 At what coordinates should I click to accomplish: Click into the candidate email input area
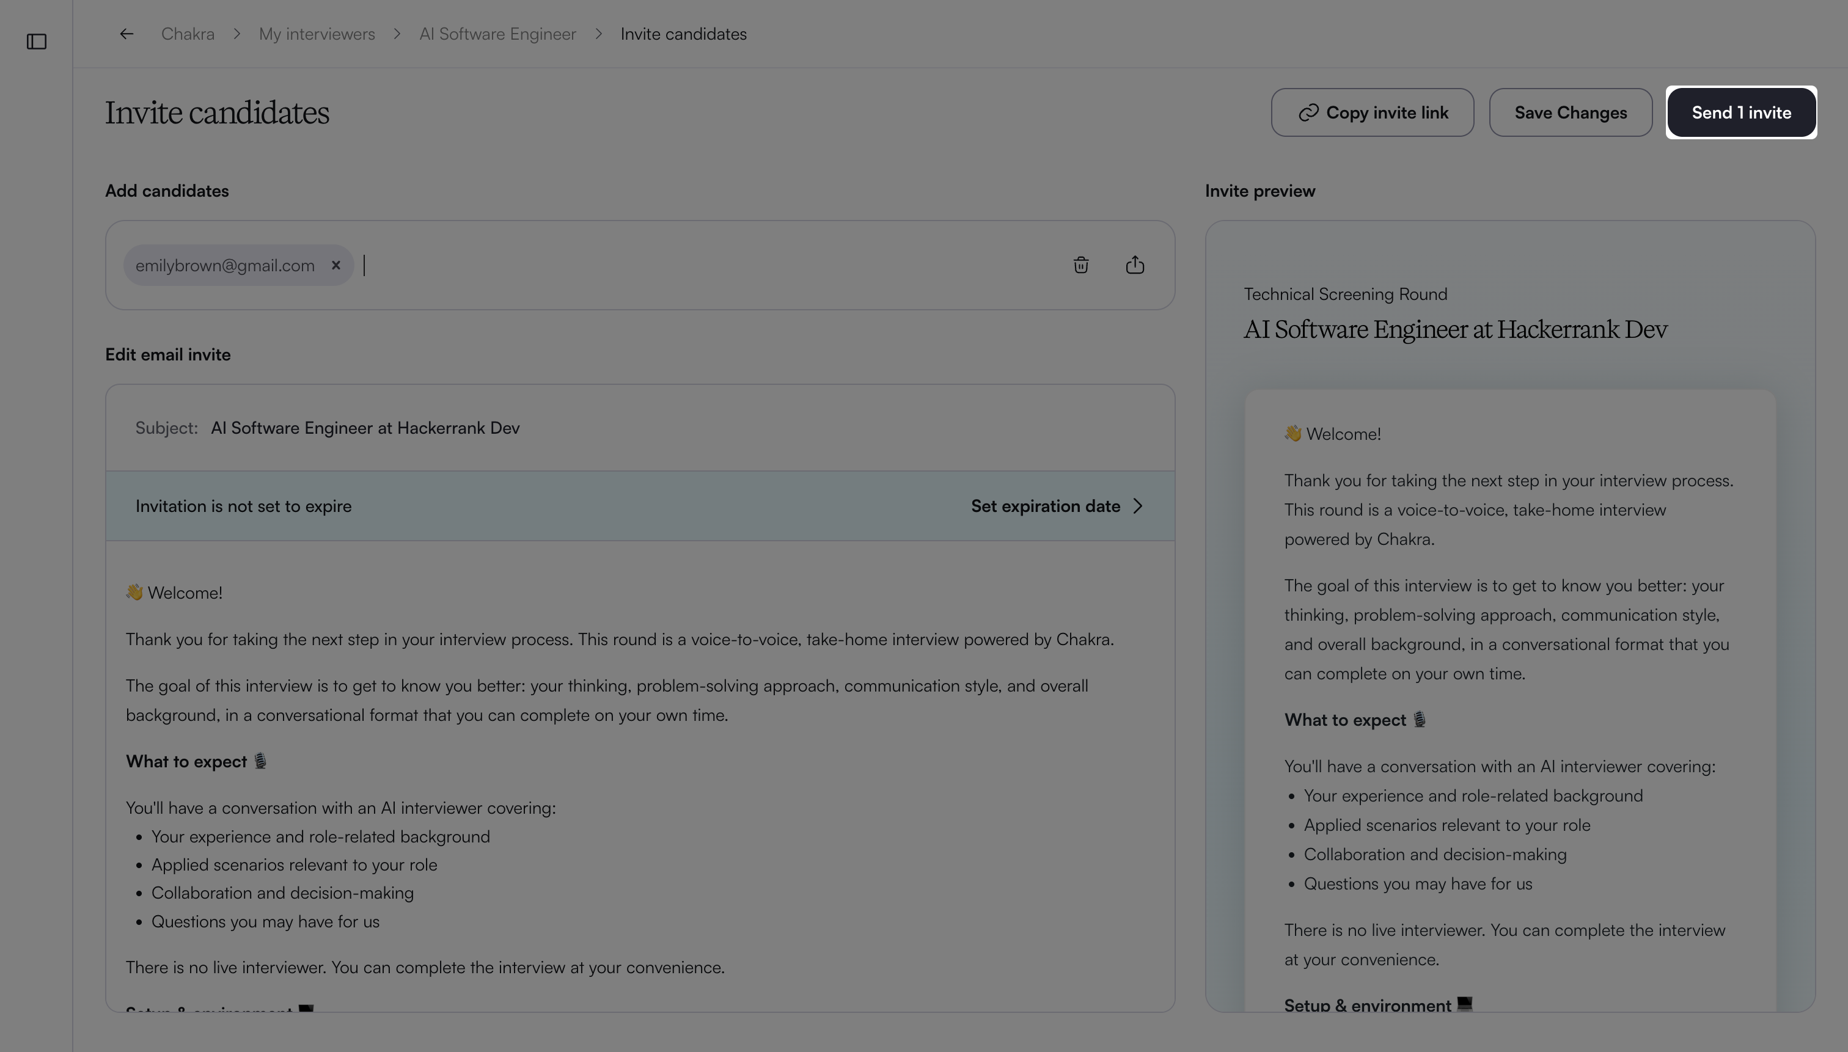708,265
